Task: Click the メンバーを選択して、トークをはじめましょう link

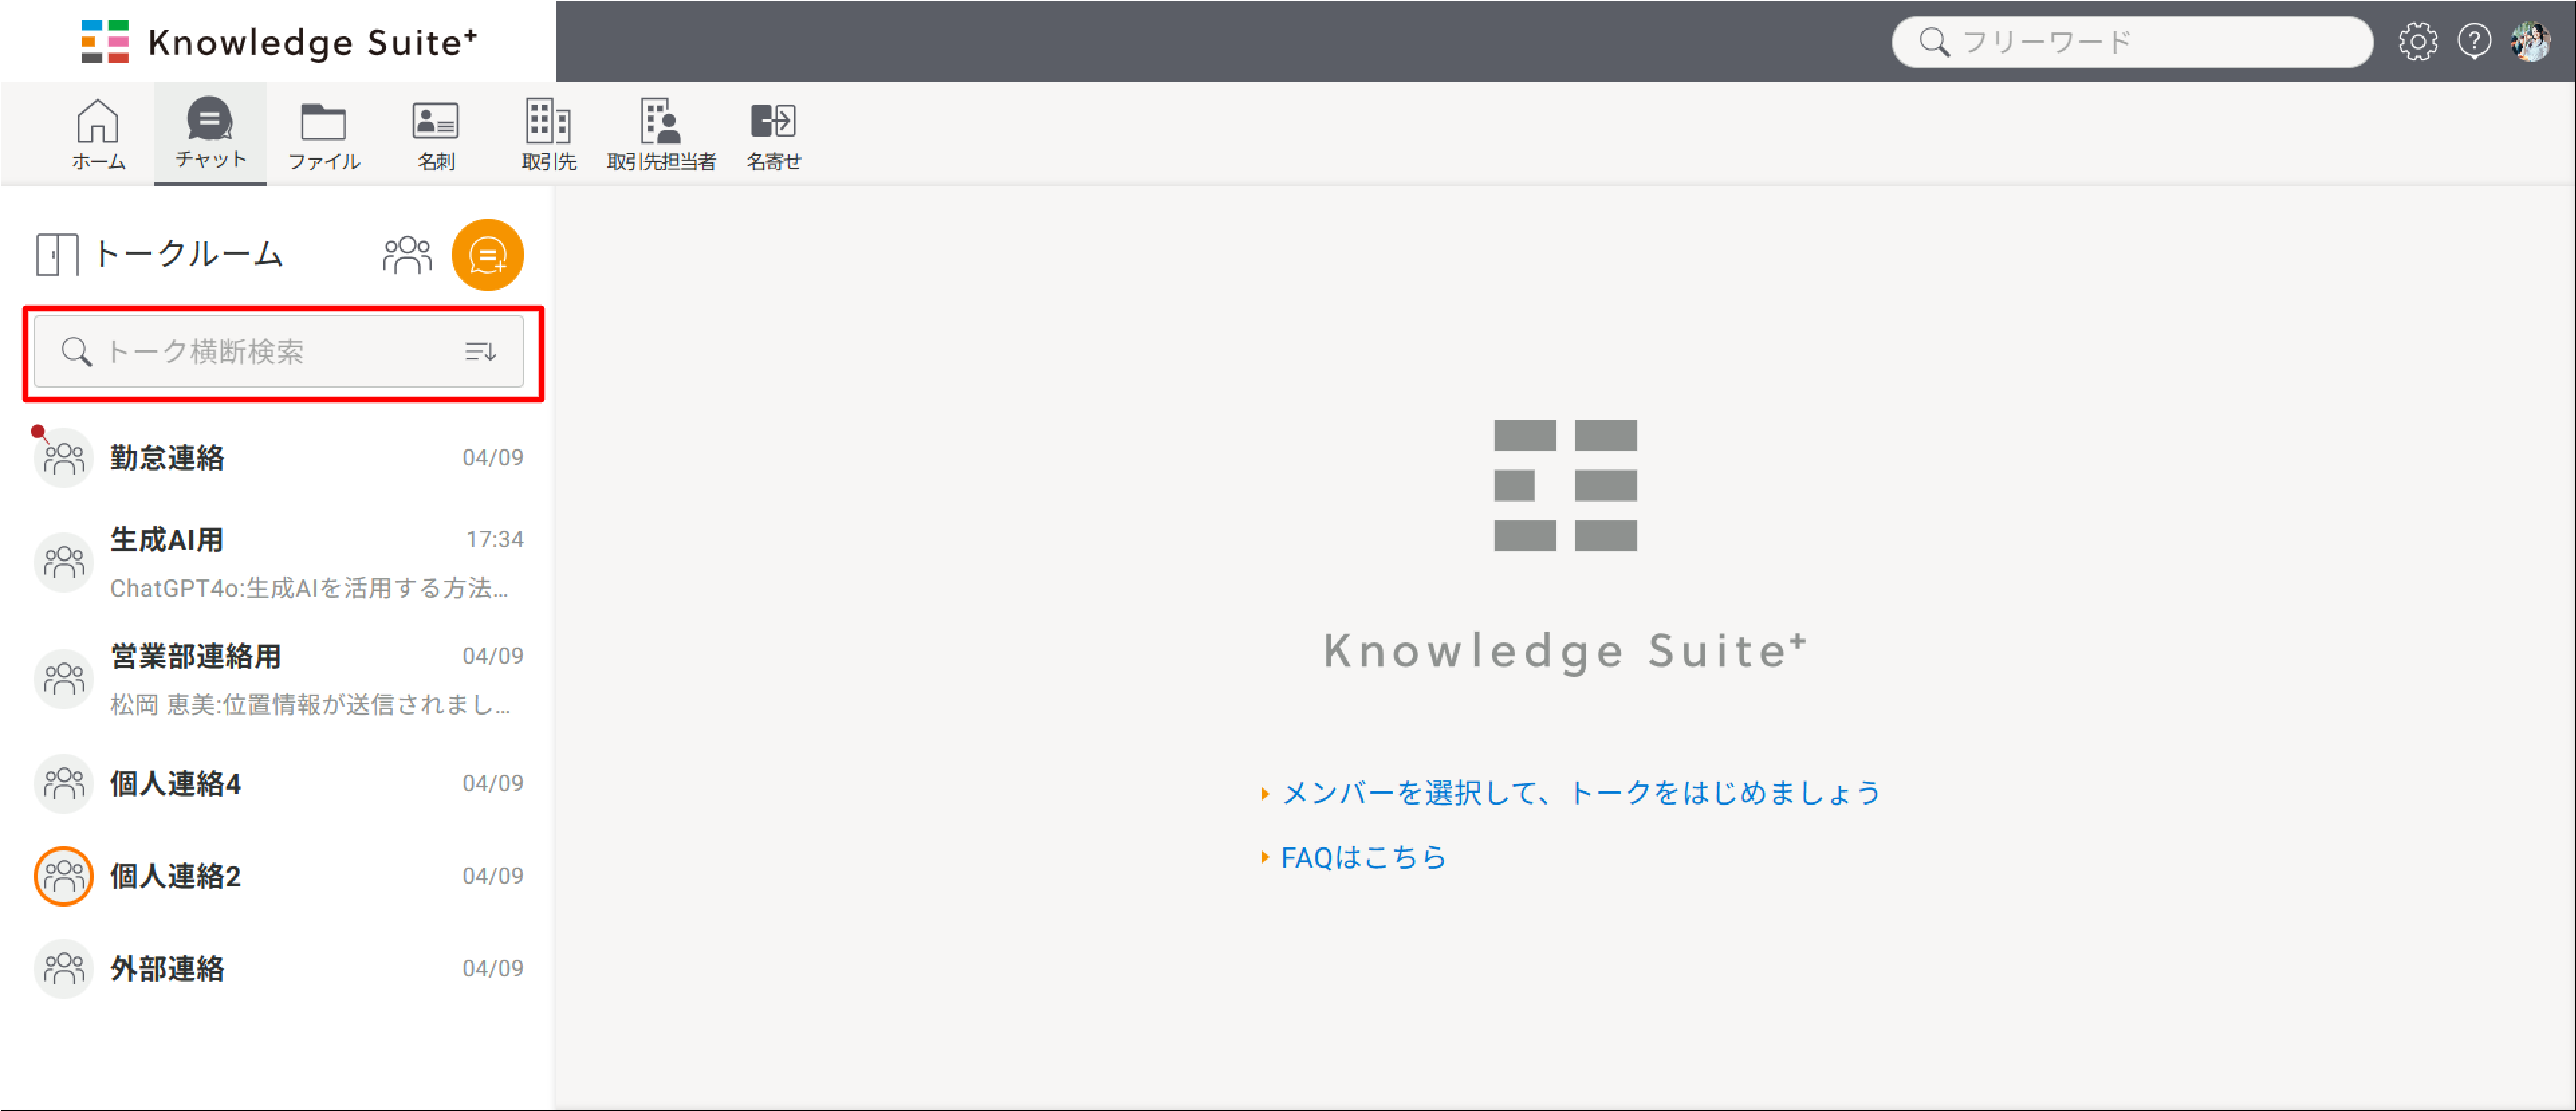Action: point(1581,793)
